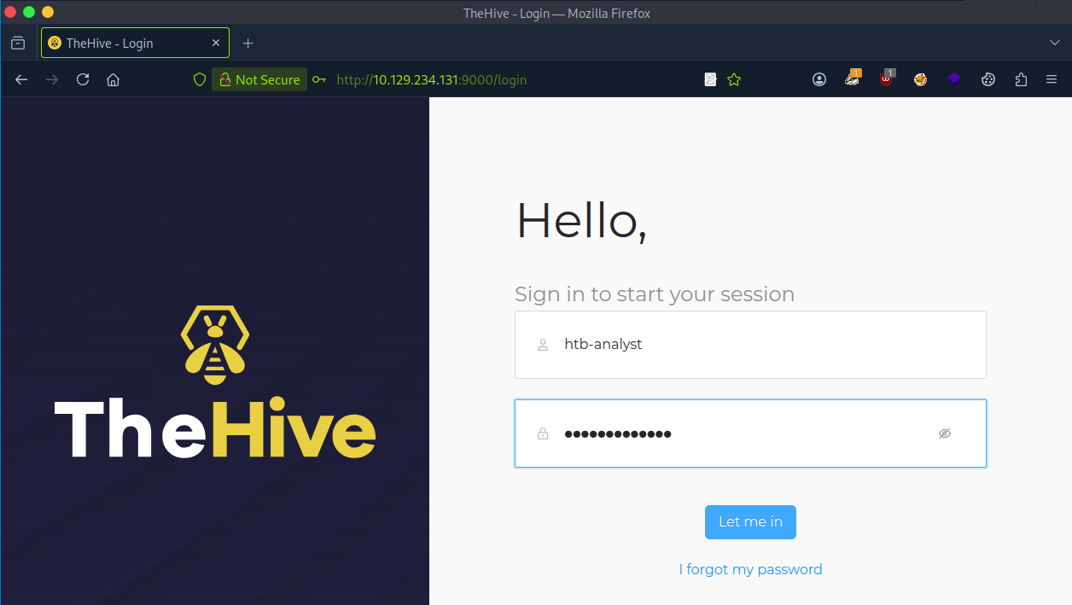This screenshot has width=1072, height=605.
Task: Open the container tab icon
Action: [x=17, y=43]
